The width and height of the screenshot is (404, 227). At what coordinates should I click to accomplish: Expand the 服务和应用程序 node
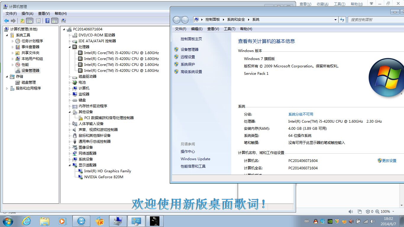tap(7, 88)
